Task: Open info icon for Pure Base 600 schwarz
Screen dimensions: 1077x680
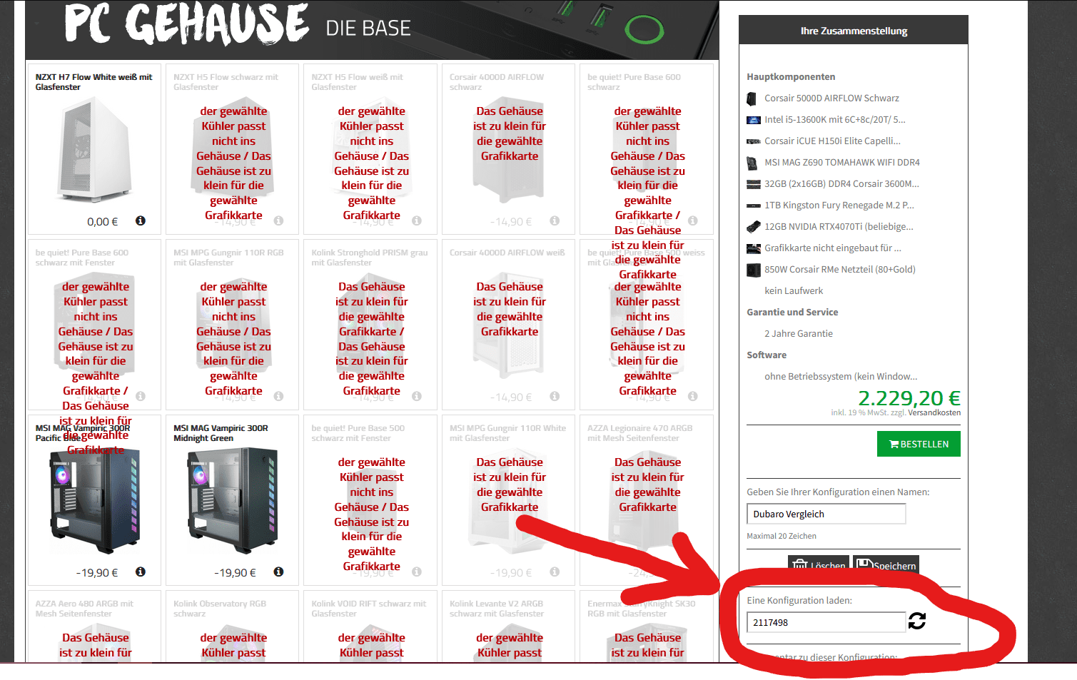Action: click(x=692, y=220)
